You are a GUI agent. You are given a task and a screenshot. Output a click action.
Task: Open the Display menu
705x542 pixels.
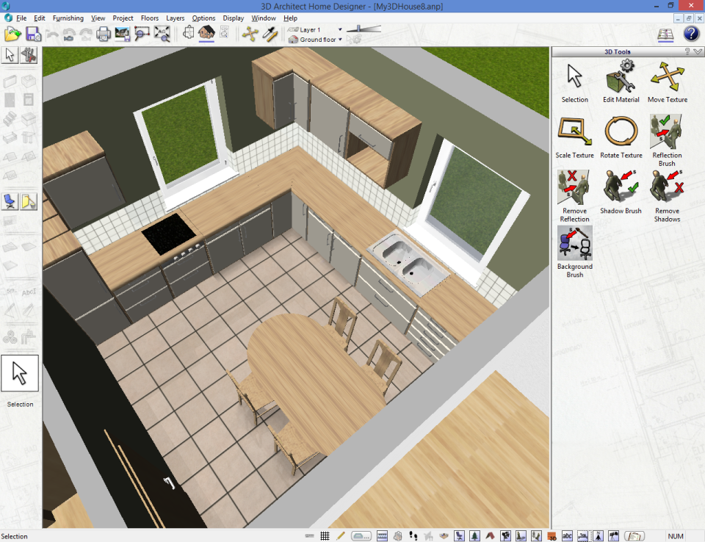pos(234,18)
